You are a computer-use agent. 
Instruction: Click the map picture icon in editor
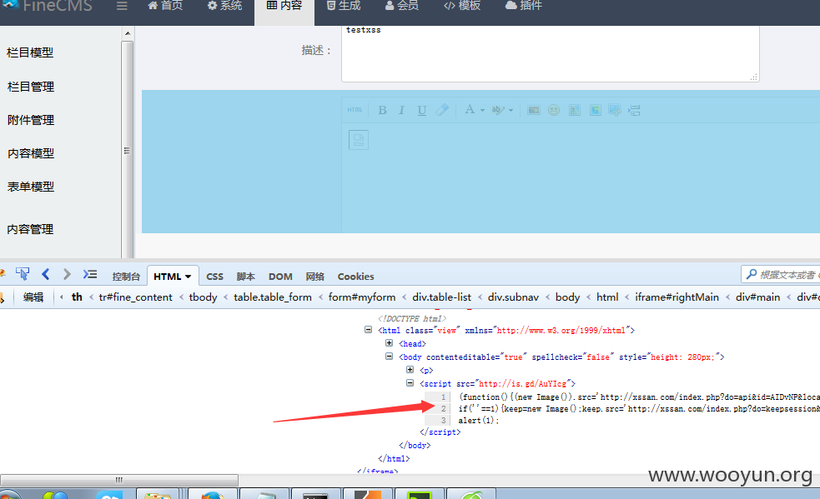coord(575,110)
